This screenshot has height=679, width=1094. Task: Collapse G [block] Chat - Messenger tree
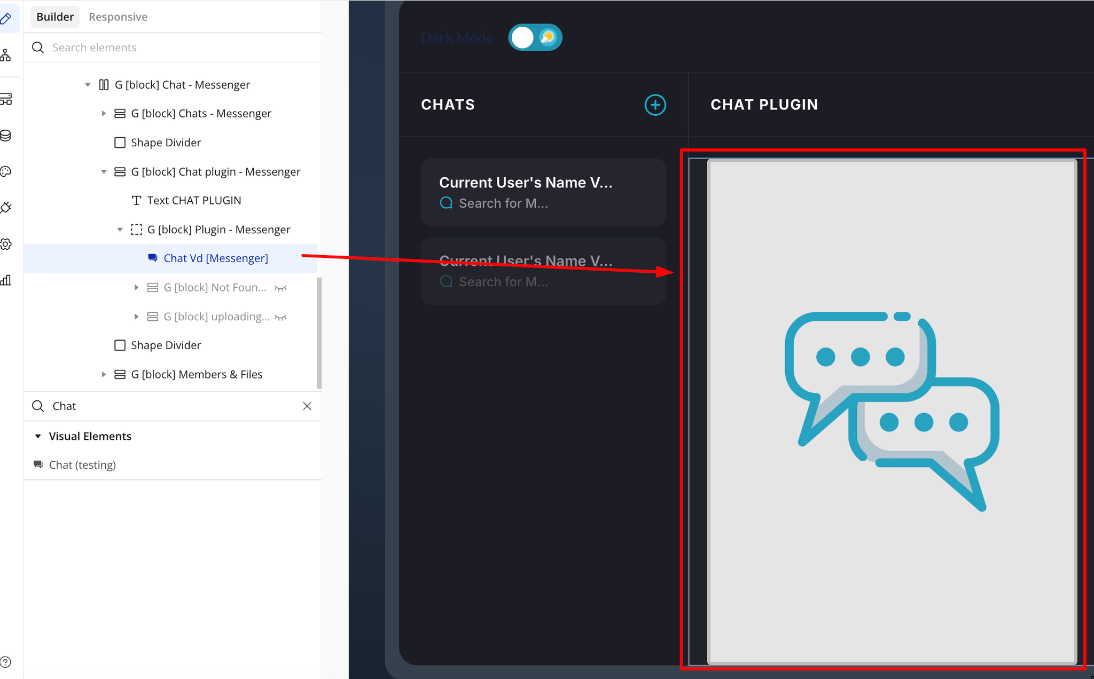88,85
